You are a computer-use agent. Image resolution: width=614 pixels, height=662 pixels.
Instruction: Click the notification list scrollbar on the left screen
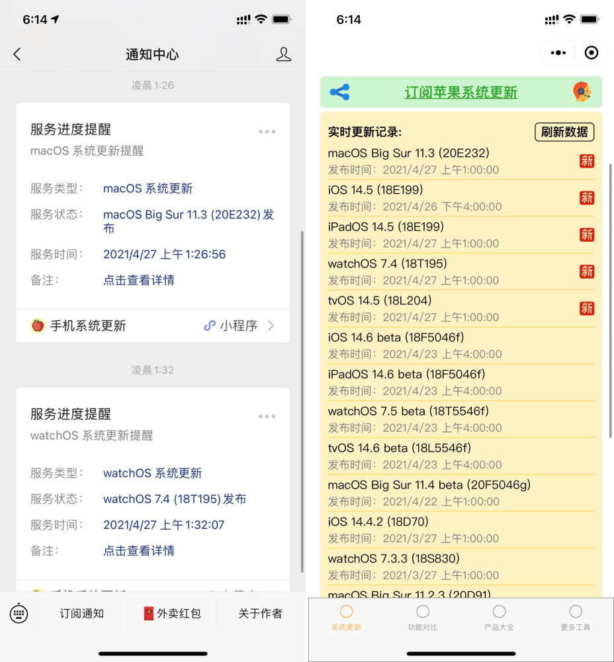(302, 402)
